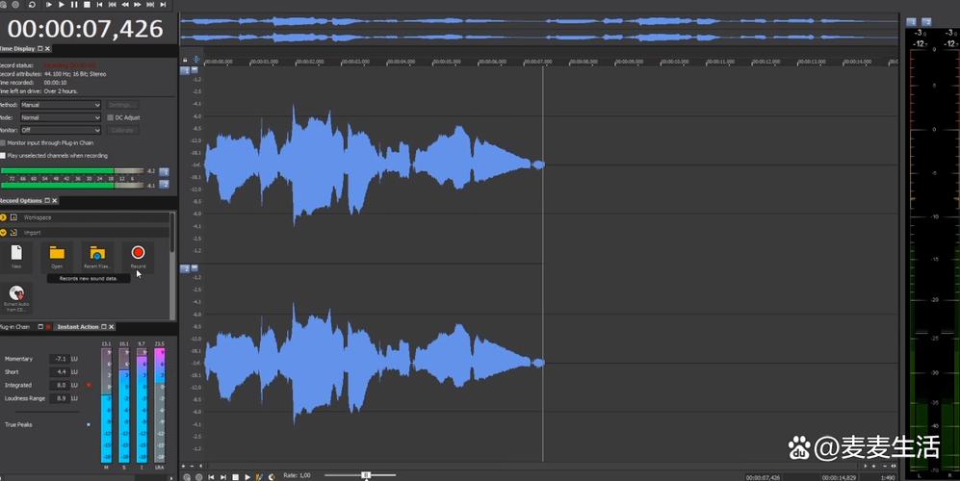Click Go to Start in the bottom waveform transport

211,477
